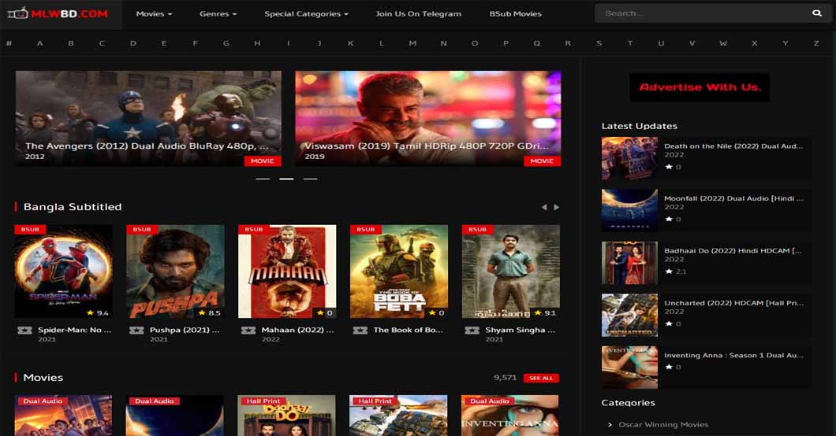Select second carousel slide indicator
836x436 pixels.
click(286, 179)
